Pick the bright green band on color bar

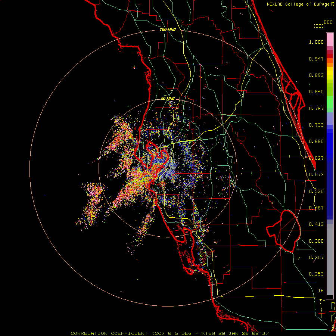pos(330,102)
